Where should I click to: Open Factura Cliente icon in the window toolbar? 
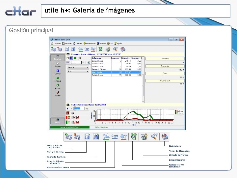[67, 49]
